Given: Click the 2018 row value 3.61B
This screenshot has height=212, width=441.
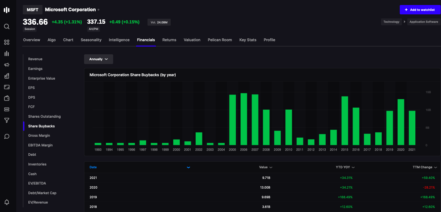Looking at the screenshot, I should click(x=266, y=207).
